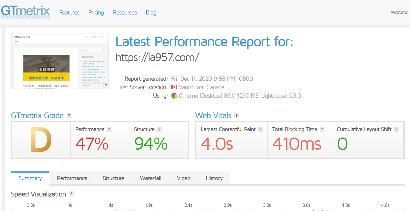The width and height of the screenshot is (410, 211).
Task: Open help icon next to Web Vitals
Action: (237, 115)
